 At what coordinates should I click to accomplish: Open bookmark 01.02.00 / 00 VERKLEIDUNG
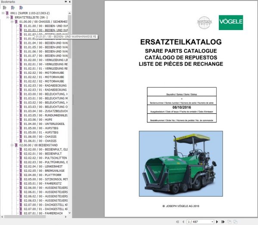[x=46, y=60]
